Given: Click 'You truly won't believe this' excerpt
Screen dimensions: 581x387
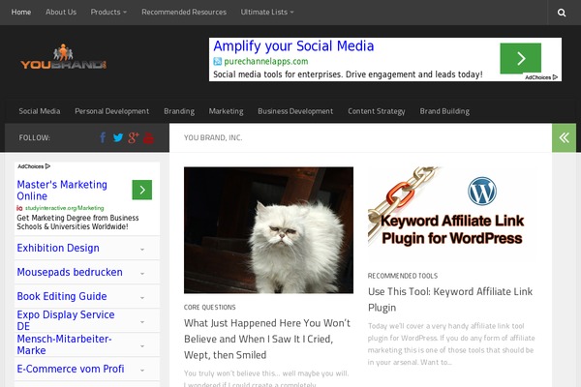Looking at the screenshot, I should [266, 378].
